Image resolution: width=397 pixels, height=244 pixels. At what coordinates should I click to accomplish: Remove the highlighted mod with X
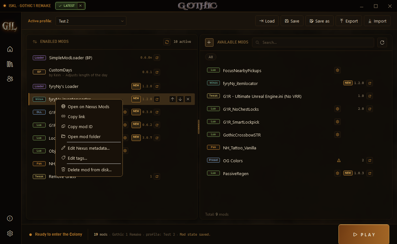pyautogui.click(x=188, y=99)
